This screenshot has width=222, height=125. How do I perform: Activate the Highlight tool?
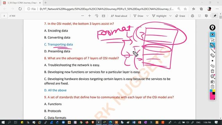159,16
